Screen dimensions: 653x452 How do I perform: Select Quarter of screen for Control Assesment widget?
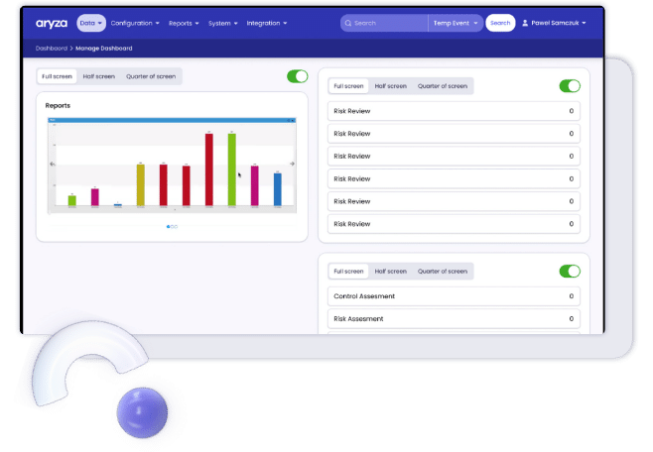tap(443, 272)
